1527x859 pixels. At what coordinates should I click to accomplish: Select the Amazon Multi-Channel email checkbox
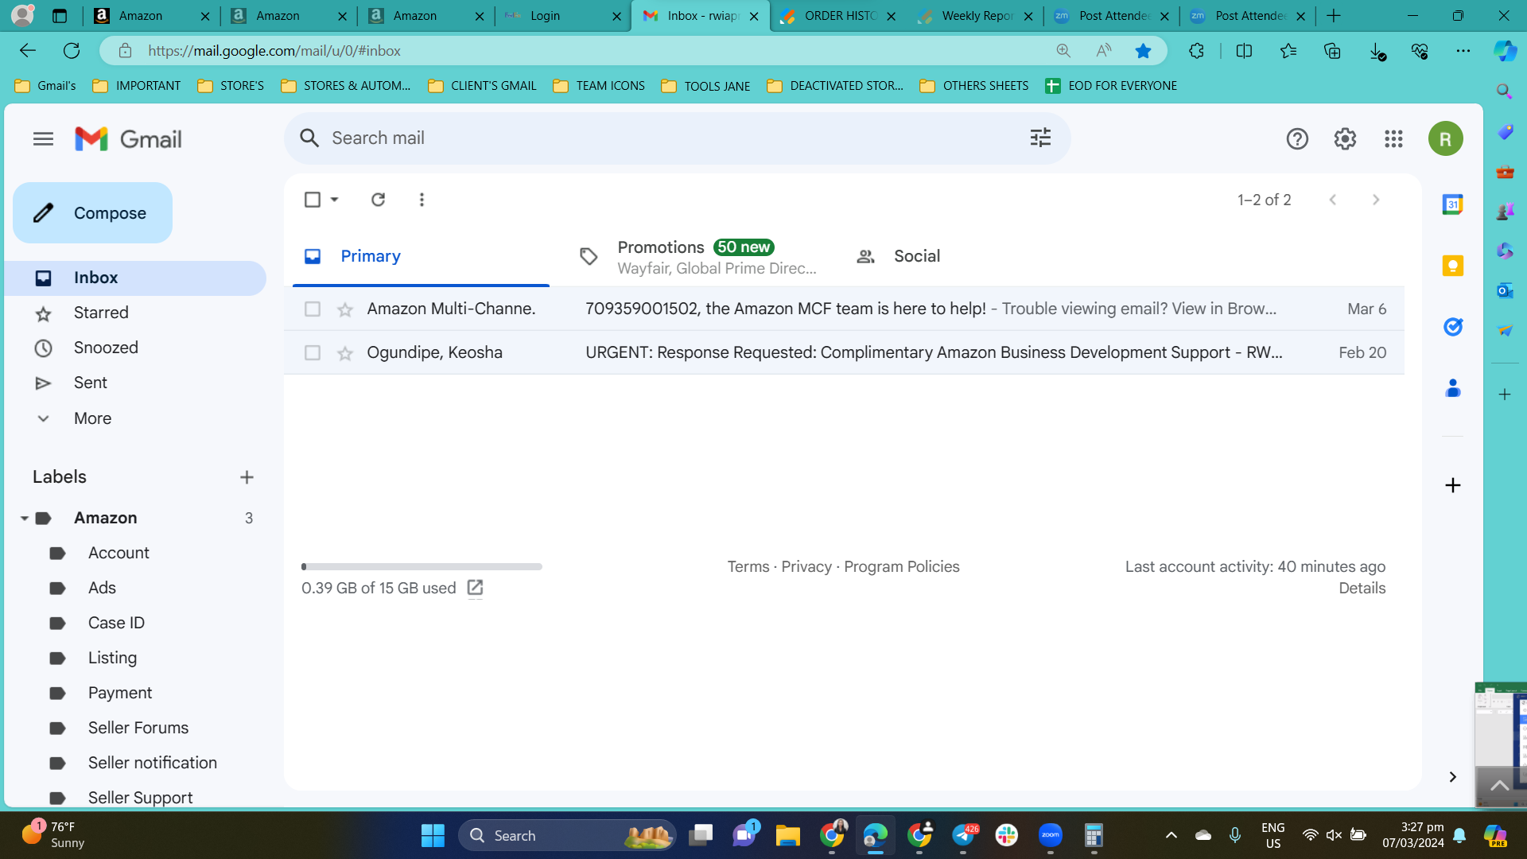point(313,309)
